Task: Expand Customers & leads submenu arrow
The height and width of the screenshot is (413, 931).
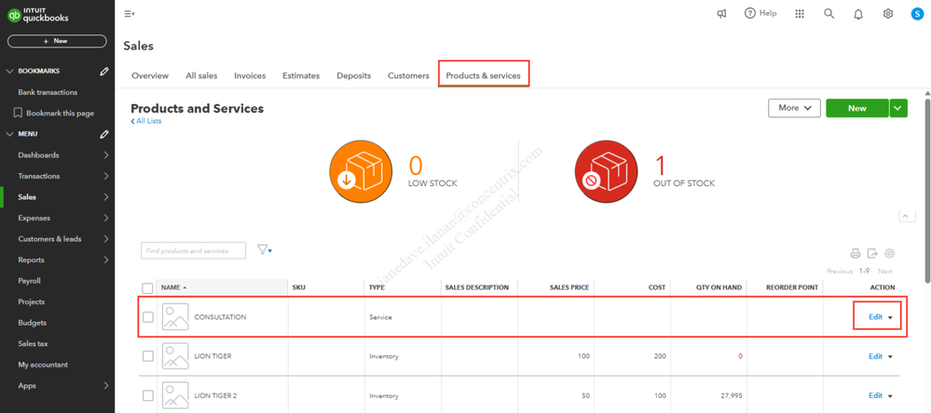Action: pyautogui.click(x=105, y=239)
